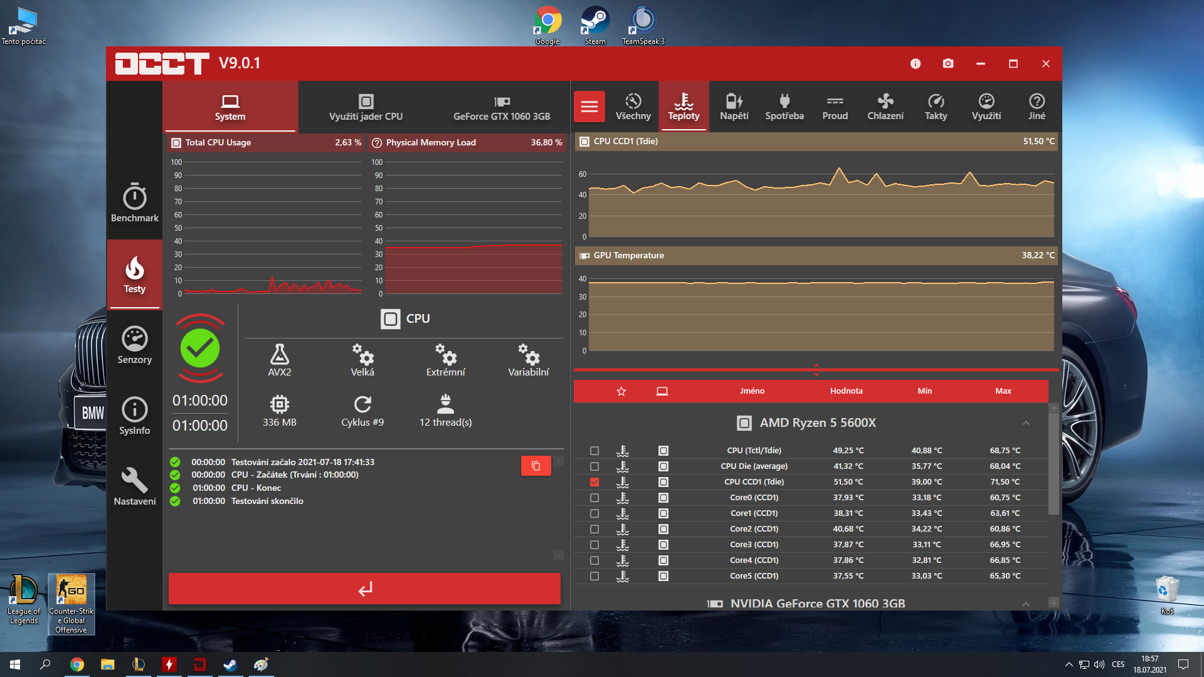The width and height of the screenshot is (1204, 677).
Task: Tick the Core0 (CCD1) checkbox
Action: [594, 498]
